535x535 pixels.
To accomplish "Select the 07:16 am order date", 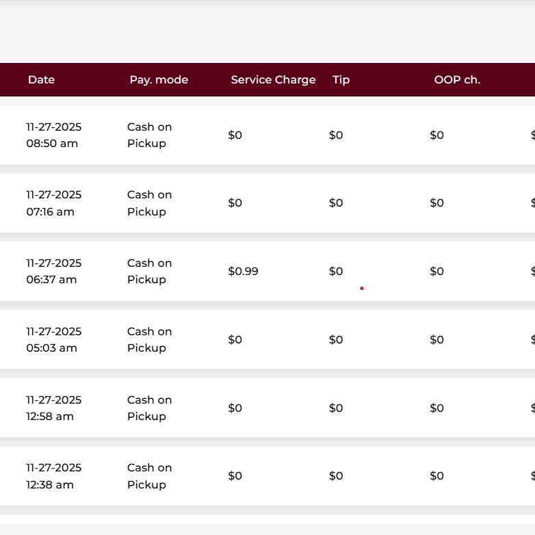I will coord(53,203).
